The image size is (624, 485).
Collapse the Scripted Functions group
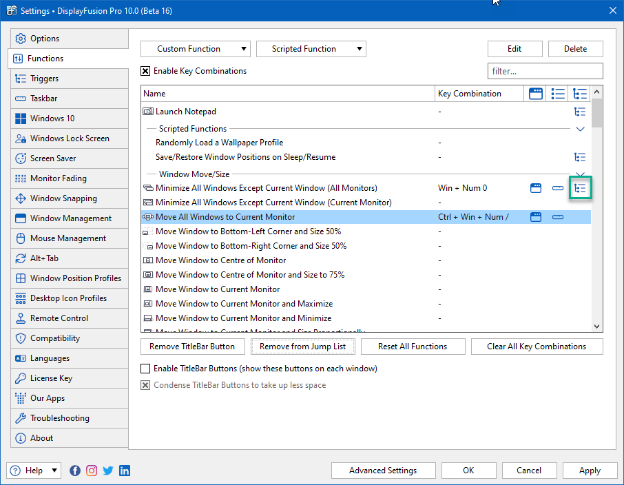(x=580, y=129)
